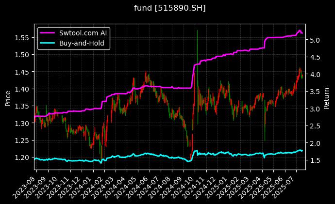
Task: Click the 1.40 price tick label
Action: click(22, 89)
